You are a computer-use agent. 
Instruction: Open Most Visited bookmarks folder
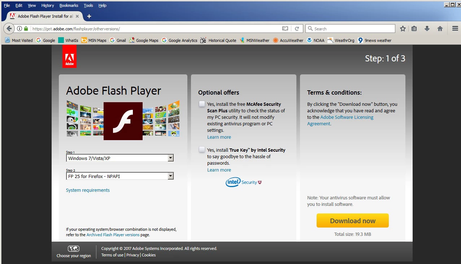[19, 40]
